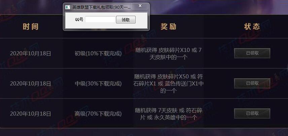
Task: Select the 初级(10%下载完成) level text
Action: [x=98, y=53]
